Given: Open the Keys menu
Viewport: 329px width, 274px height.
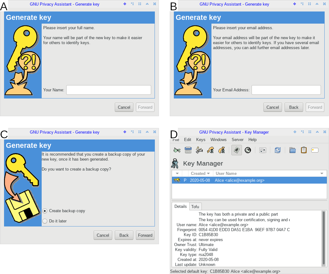Looking at the screenshot, I should pyautogui.click(x=201, y=139).
